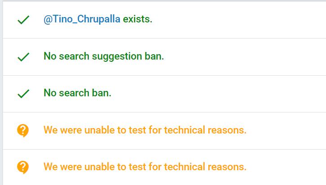Click the orange question icon directly below No search ban
Viewport: 326px width, 185px height.
pos(22,130)
